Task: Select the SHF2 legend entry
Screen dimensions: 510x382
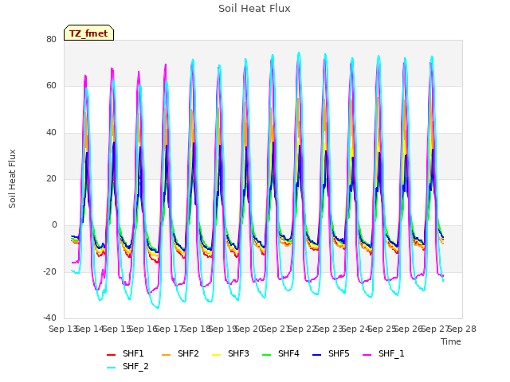Action: pos(180,353)
